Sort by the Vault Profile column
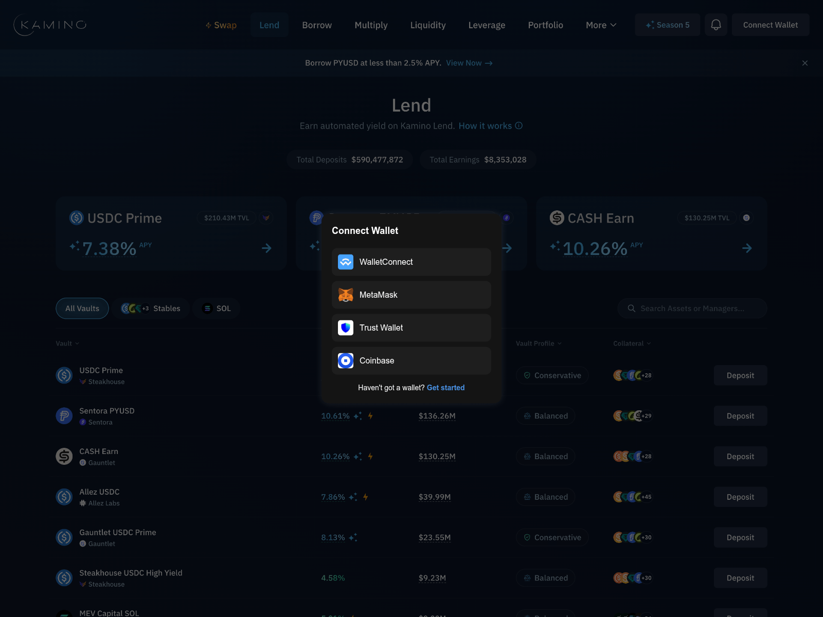The width and height of the screenshot is (823, 617). click(539, 343)
